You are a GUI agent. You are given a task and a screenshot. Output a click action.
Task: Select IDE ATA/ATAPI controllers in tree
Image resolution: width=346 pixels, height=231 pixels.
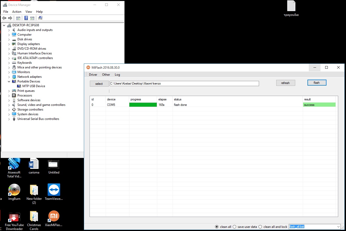point(35,58)
